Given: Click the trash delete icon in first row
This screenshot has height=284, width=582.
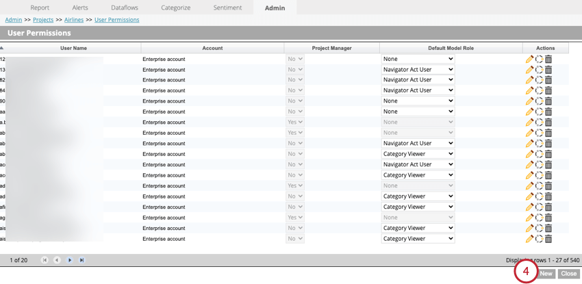Looking at the screenshot, I should click(x=548, y=59).
